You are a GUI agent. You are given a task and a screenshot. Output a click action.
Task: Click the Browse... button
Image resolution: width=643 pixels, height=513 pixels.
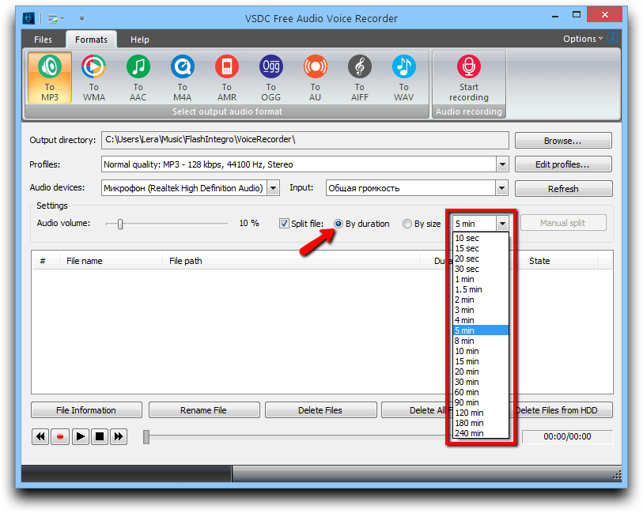point(563,141)
